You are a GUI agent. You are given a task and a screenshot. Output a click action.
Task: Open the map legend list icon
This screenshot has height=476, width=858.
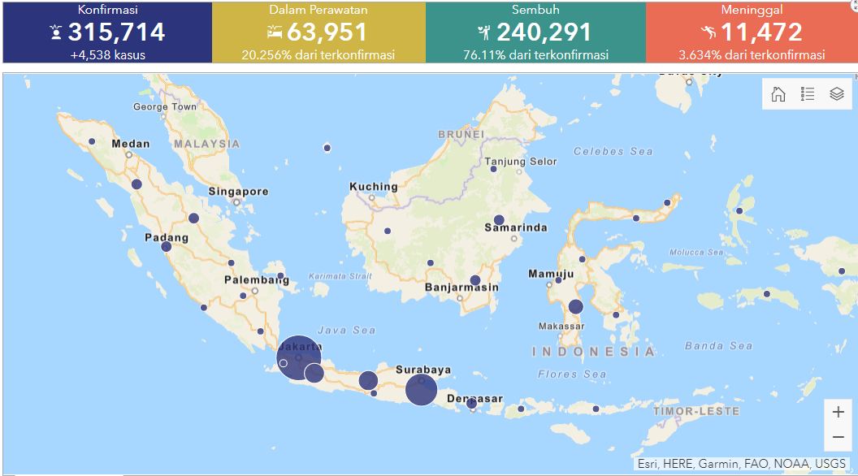coord(808,94)
